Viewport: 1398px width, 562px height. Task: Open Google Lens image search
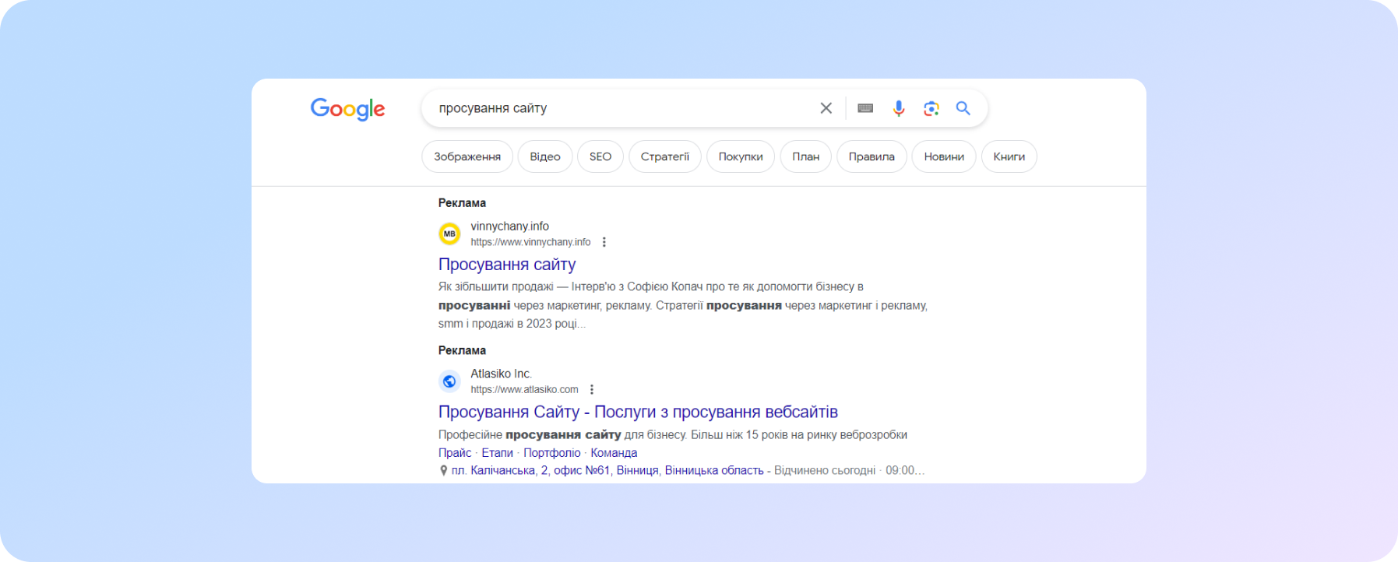(x=930, y=108)
